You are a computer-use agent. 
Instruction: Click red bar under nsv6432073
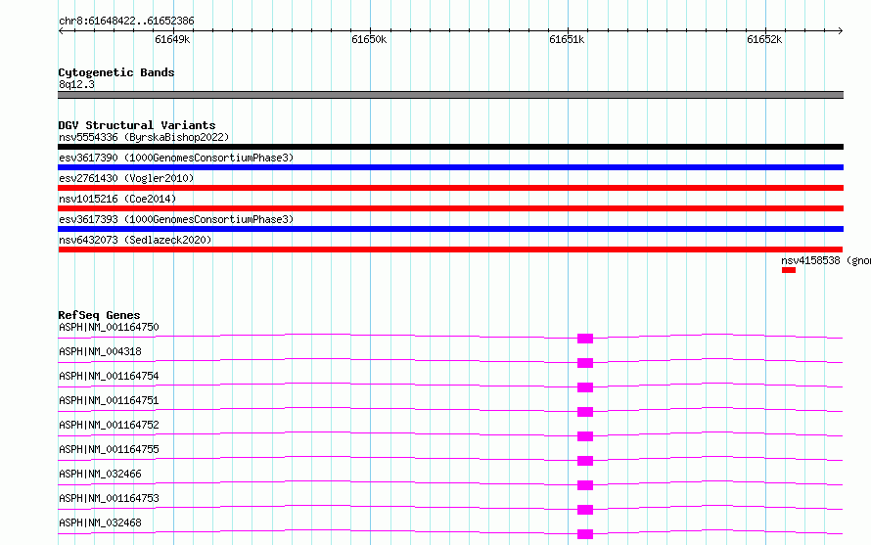point(450,250)
